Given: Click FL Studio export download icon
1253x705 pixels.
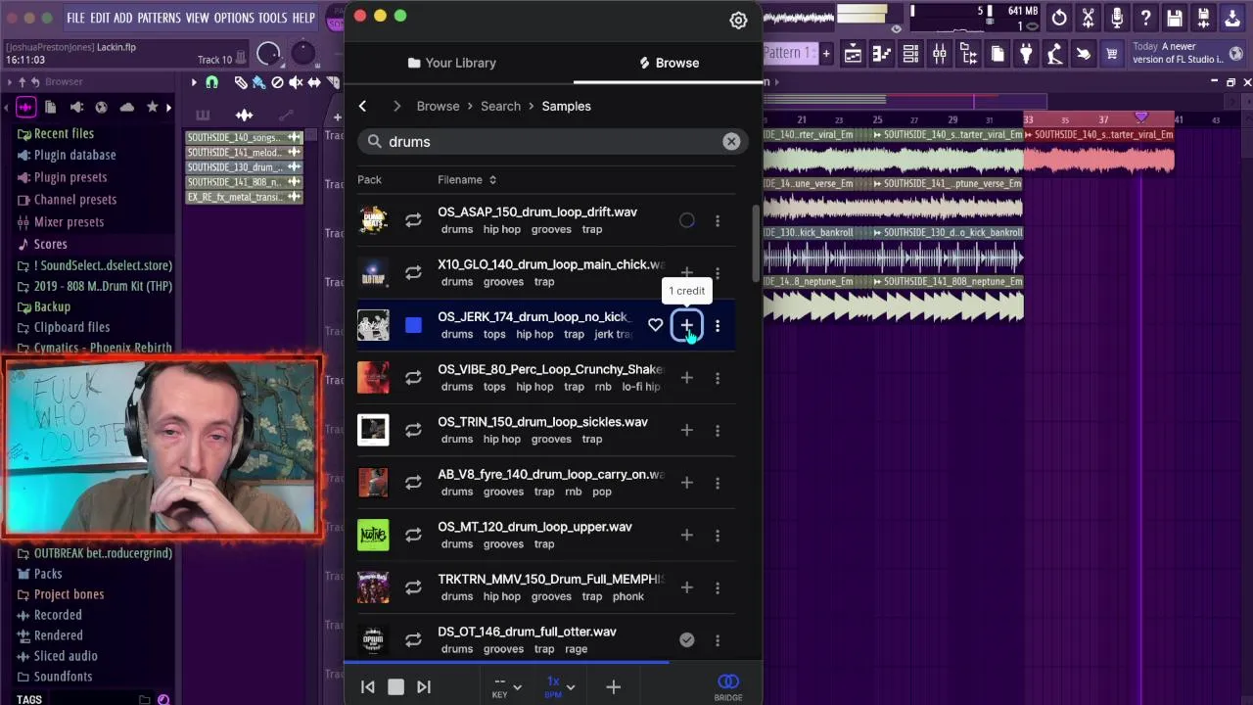Looking at the screenshot, I should pyautogui.click(x=1232, y=18).
